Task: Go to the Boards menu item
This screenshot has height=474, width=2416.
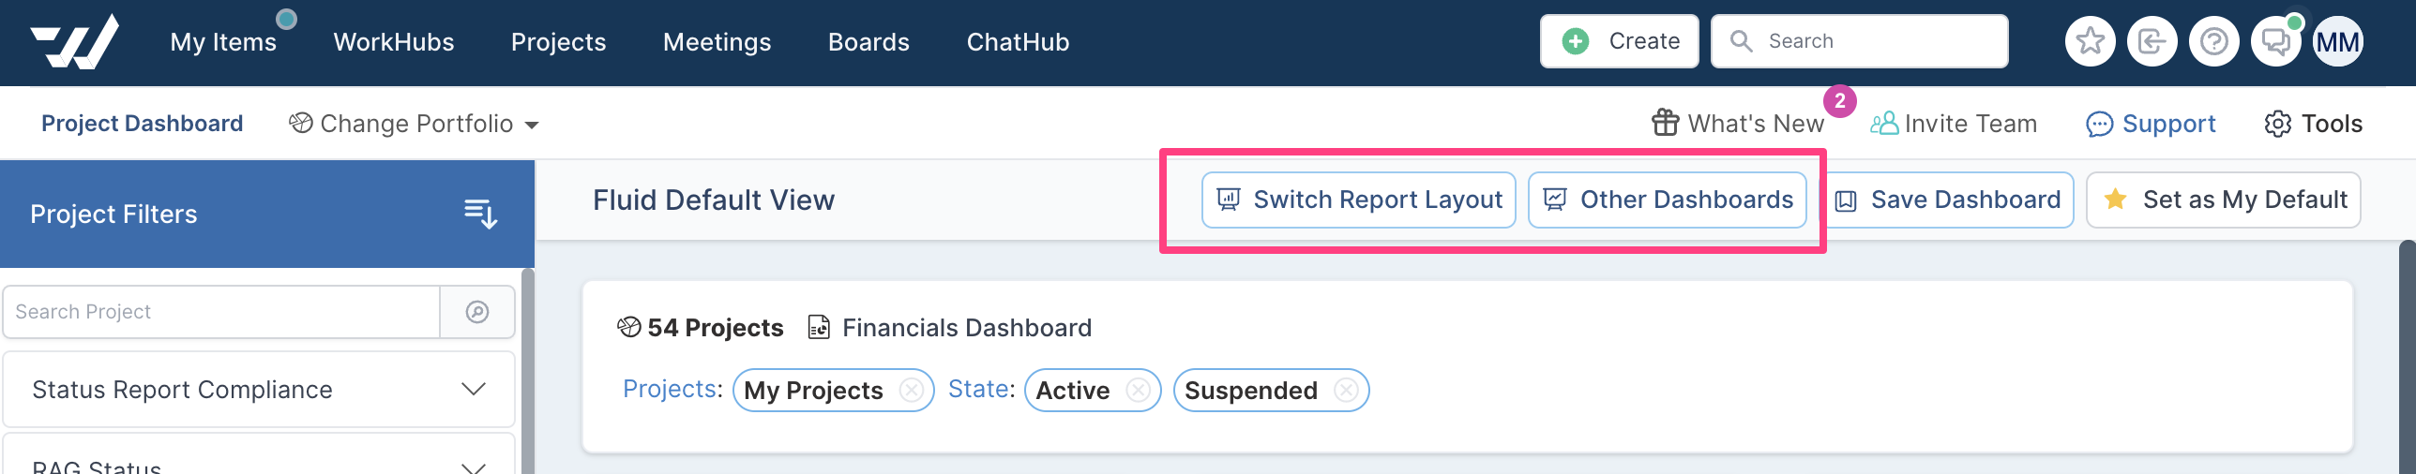Action: 868,42
